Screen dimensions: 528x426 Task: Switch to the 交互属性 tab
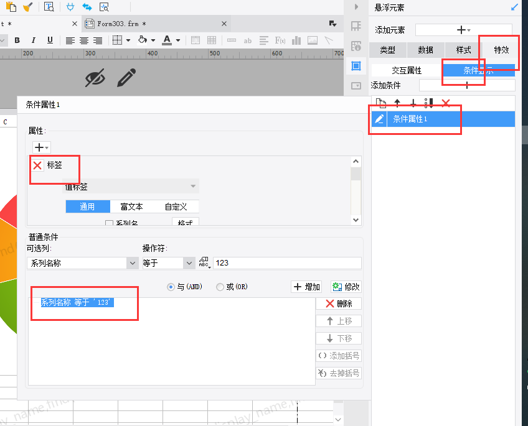tap(407, 70)
